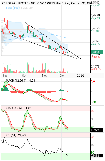This screenshot has height=161, width=105.
Task: Click the 22,27% percentage label
Action: click(95, 44)
